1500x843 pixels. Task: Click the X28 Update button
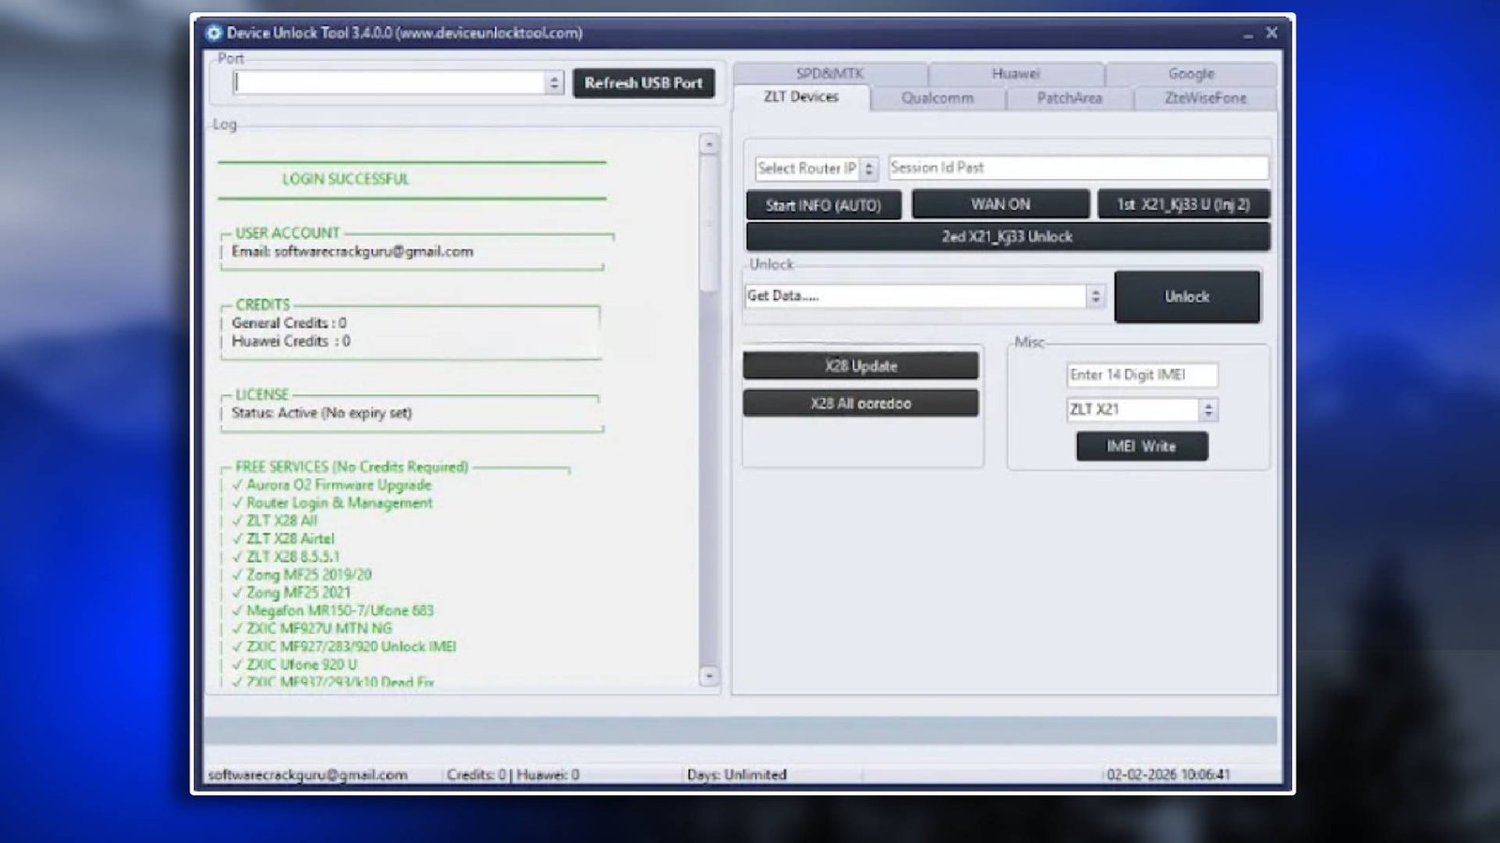click(861, 365)
